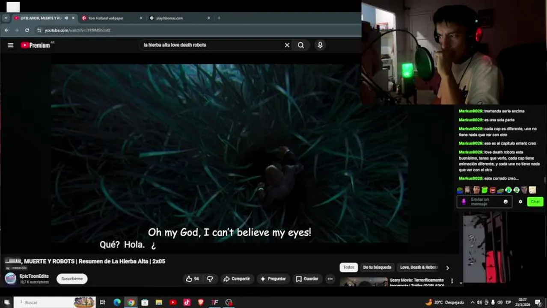The width and height of the screenshot is (547, 308).
Task: Open more actions three-dot menu
Action: point(330,279)
